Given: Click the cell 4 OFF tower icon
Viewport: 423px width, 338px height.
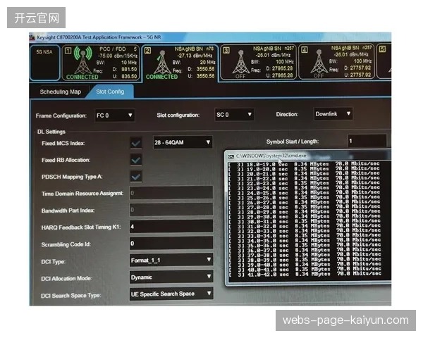Looking at the screenshot, I should 319,61.
